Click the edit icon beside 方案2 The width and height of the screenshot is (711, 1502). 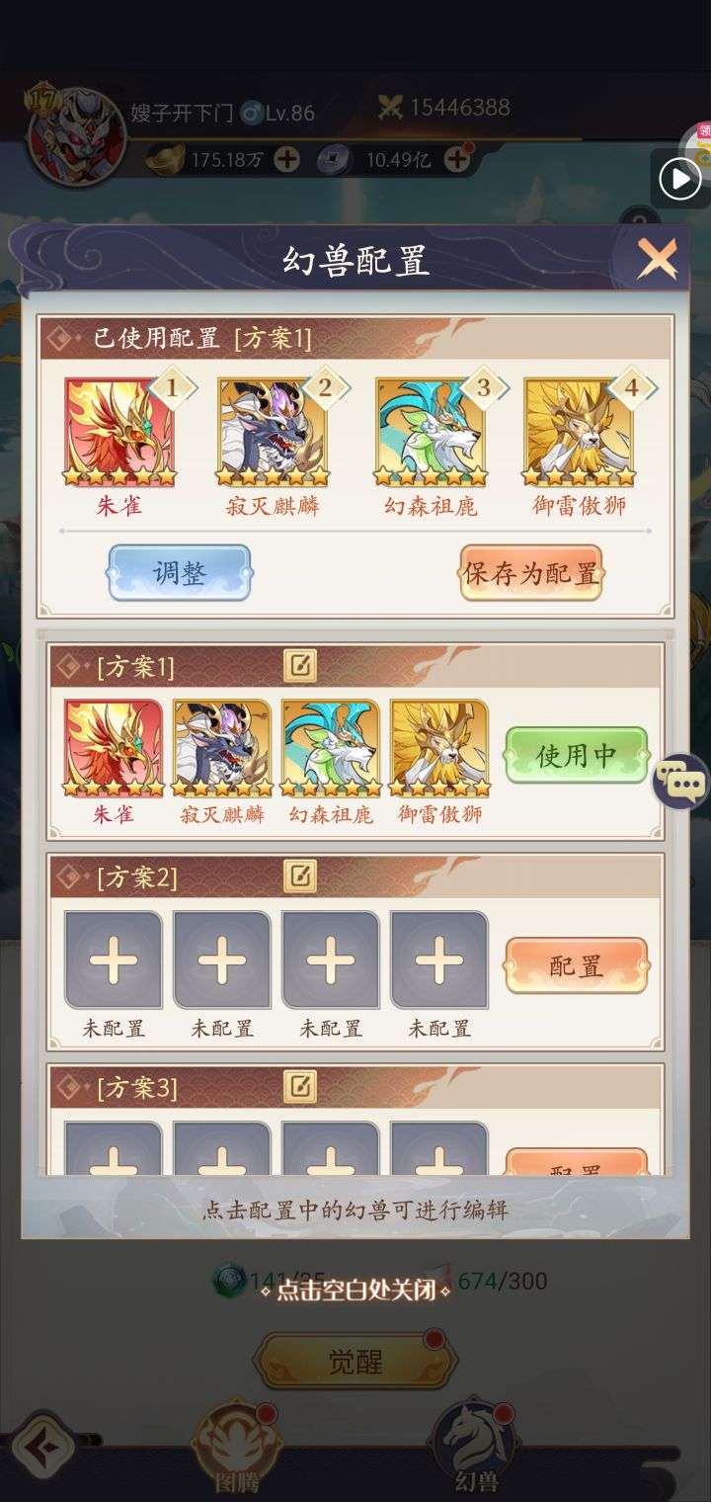click(x=299, y=876)
